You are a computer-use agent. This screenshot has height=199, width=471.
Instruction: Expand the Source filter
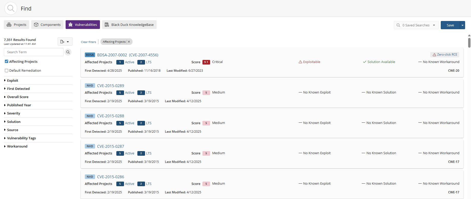click(x=38, y=130)
